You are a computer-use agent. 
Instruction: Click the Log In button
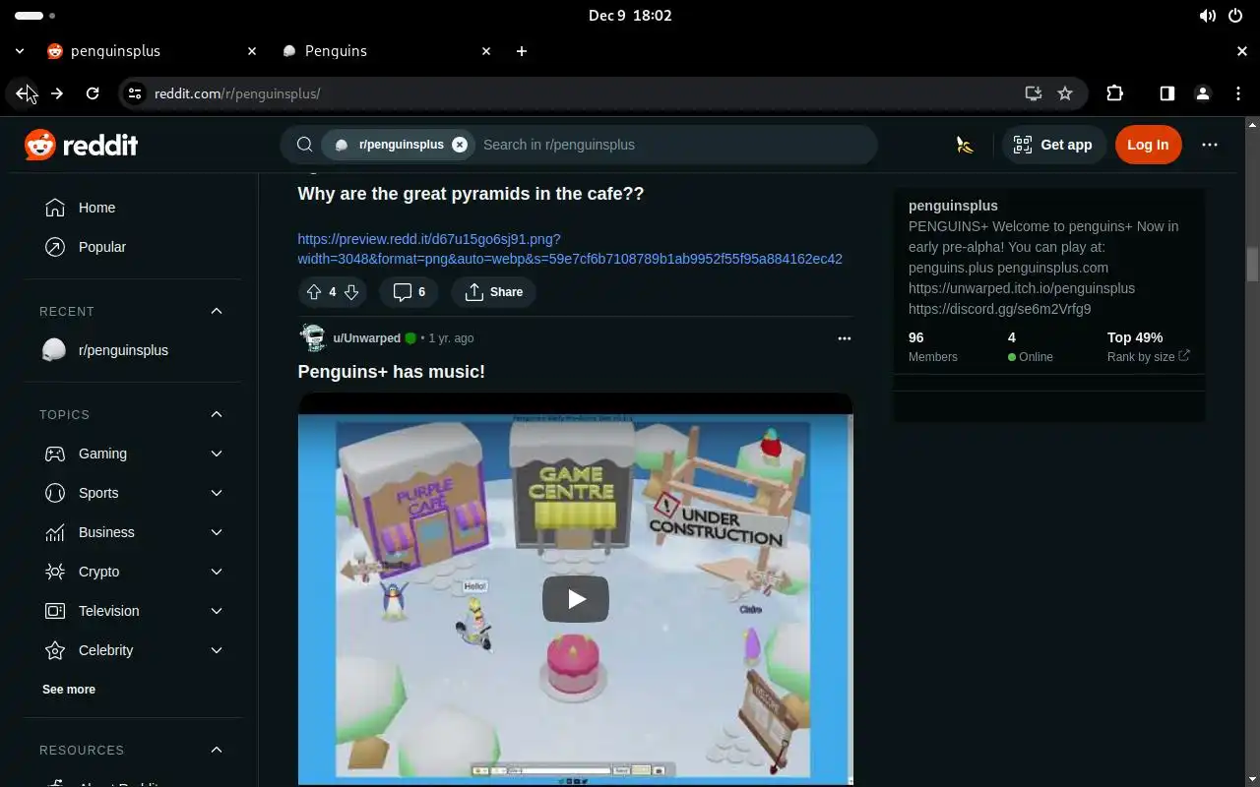(1148, 145)
